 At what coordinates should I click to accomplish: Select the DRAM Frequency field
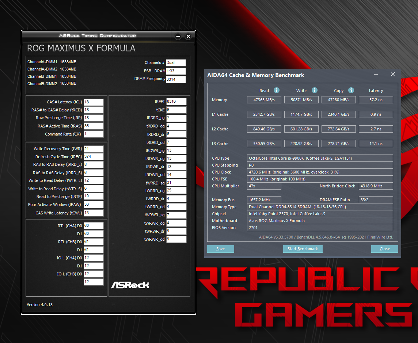pyautogui.click(x=176, y=79)
